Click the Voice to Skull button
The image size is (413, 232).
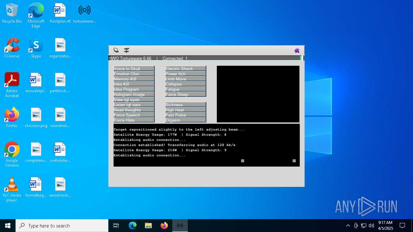coord(134,68)
